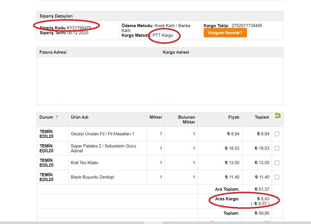Open the Geceyi Unutan Fil product link

tap(102, 134)
